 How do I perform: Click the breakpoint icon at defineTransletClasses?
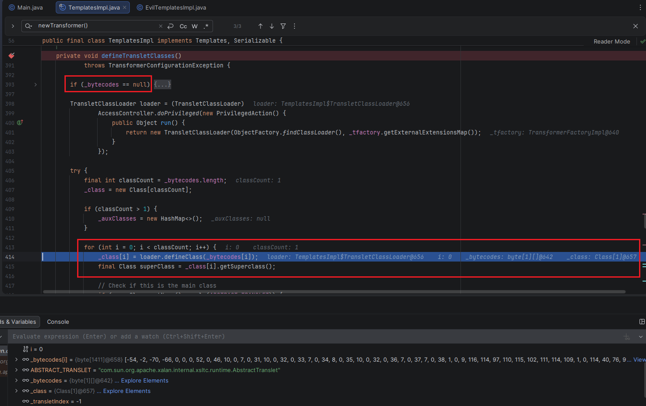coord(11,56)
